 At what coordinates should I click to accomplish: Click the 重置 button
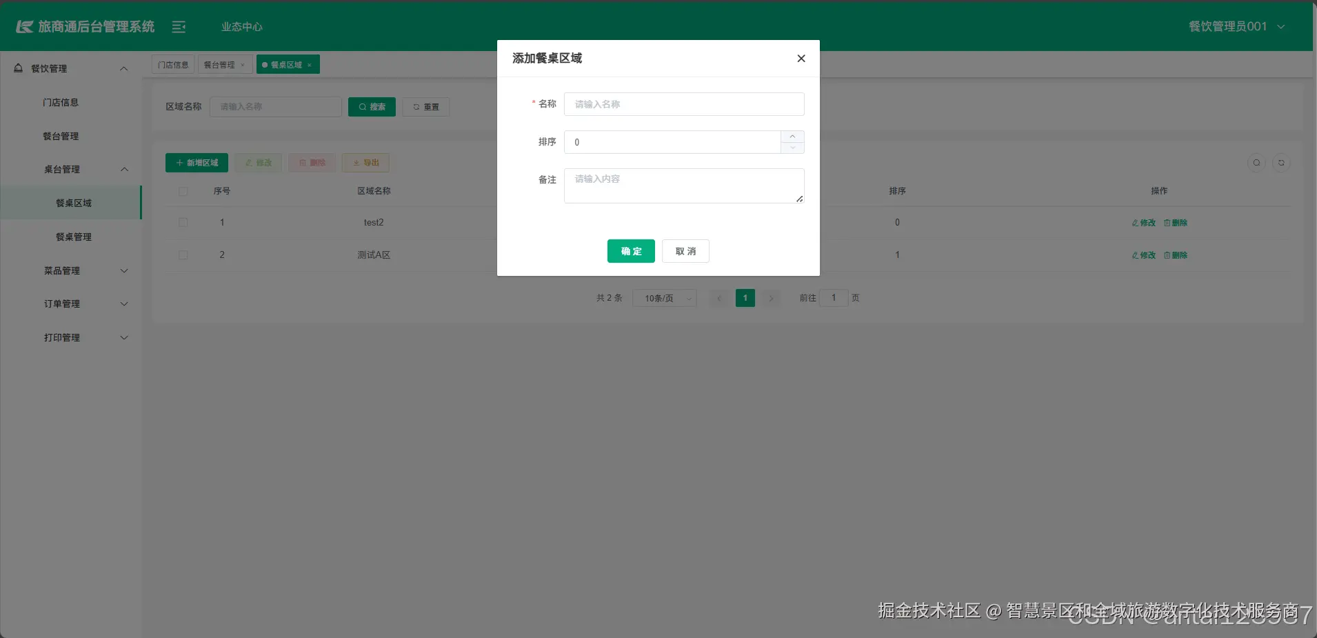426,107
